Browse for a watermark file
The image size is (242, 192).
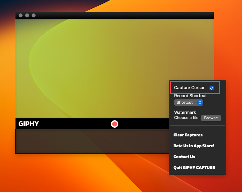[211, 118]
